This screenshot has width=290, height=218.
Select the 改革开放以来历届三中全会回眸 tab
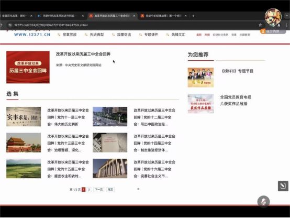112,16
